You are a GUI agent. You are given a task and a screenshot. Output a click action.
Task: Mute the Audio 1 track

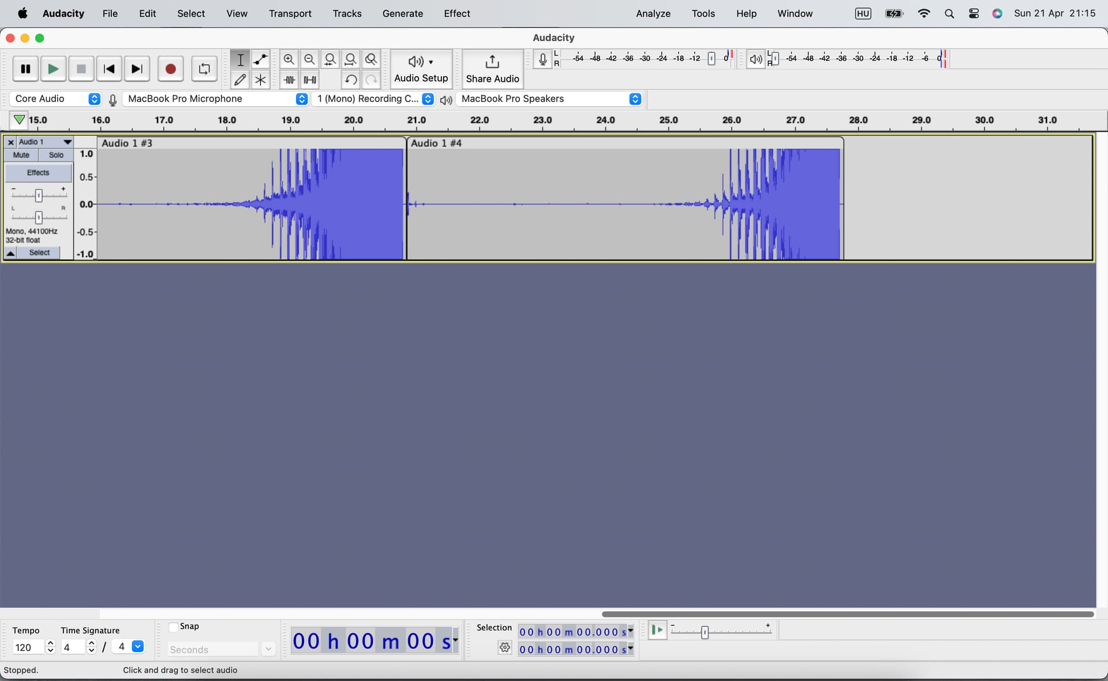coord(21,155)
